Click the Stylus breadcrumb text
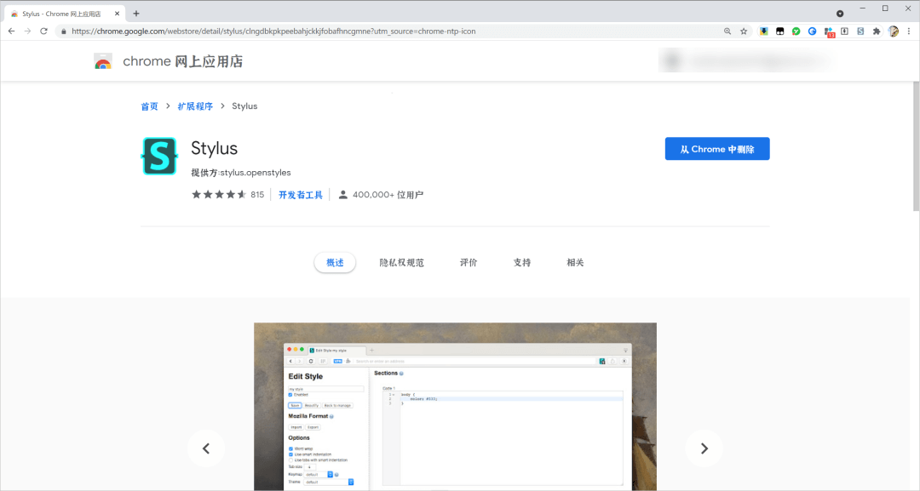The width and height of the screenshot is (920, 491). coord(244,106)
